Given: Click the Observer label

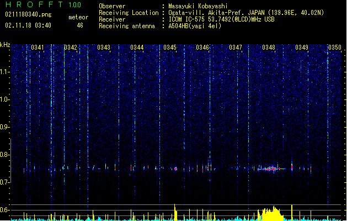Looking at the screenshot, I should click(x=112, y=6).
